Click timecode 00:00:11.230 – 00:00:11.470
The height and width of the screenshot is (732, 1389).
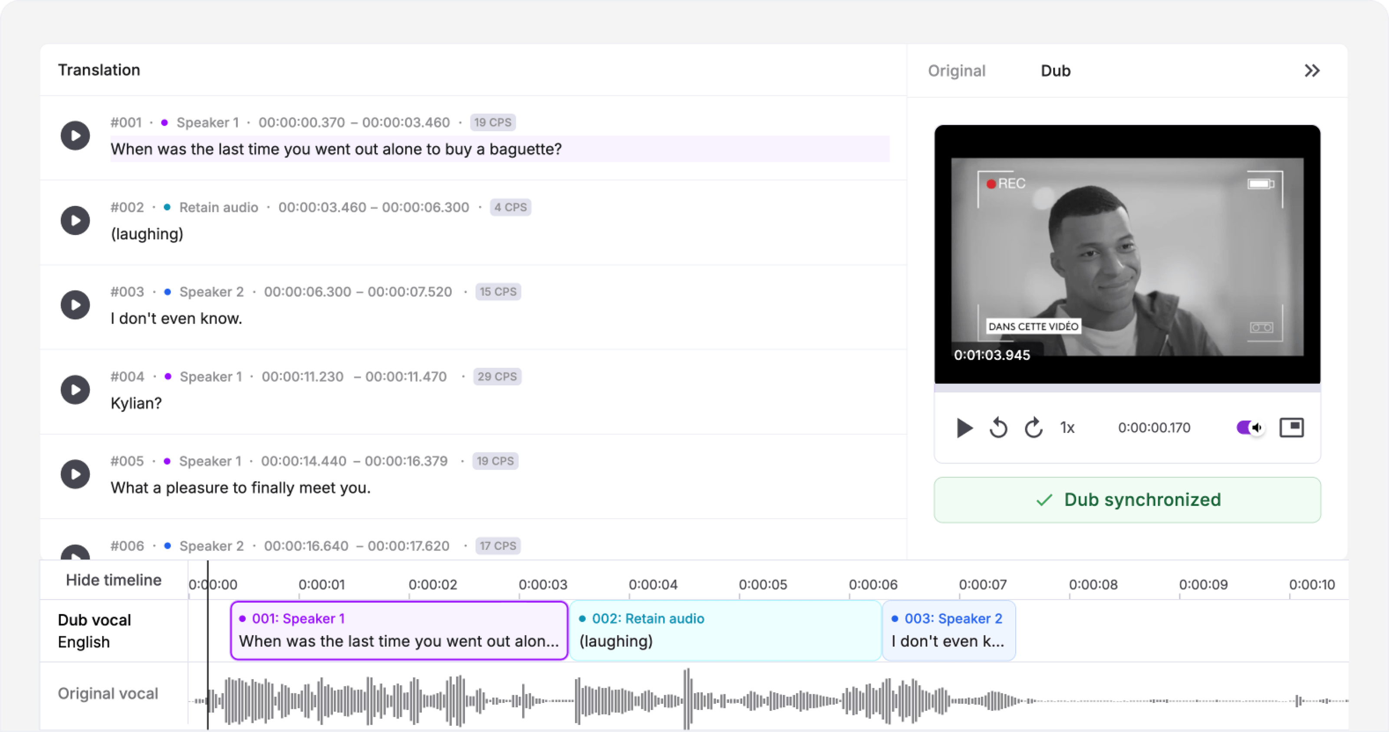[x=354, y=377]
